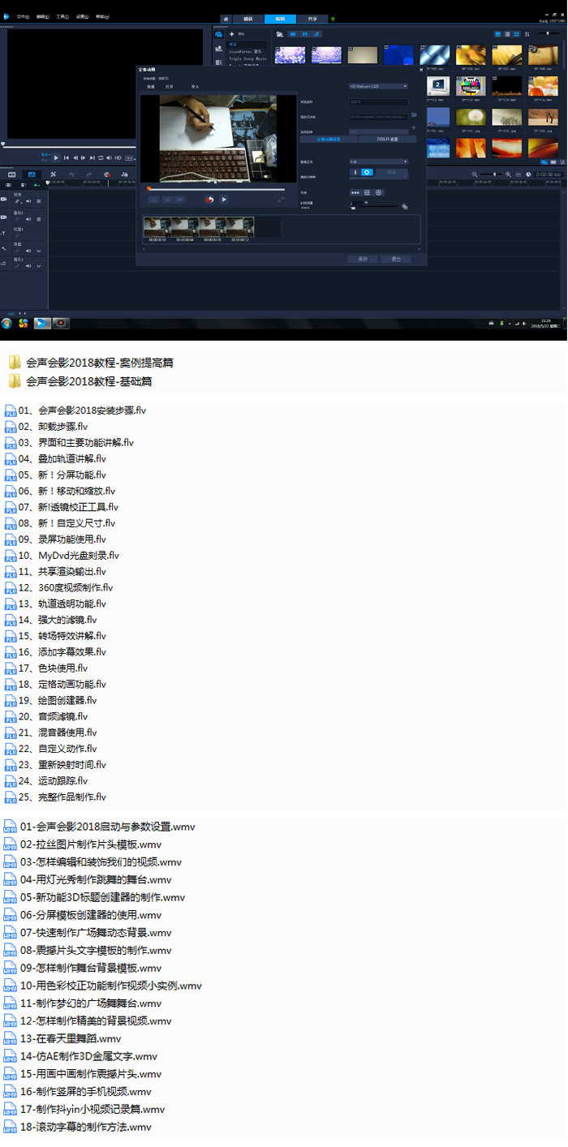
Task: Play the stop motion preview
Action: point(225,200)
